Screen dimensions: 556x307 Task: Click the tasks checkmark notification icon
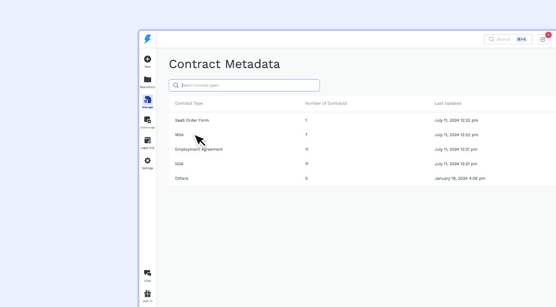[x=543, y=39]
